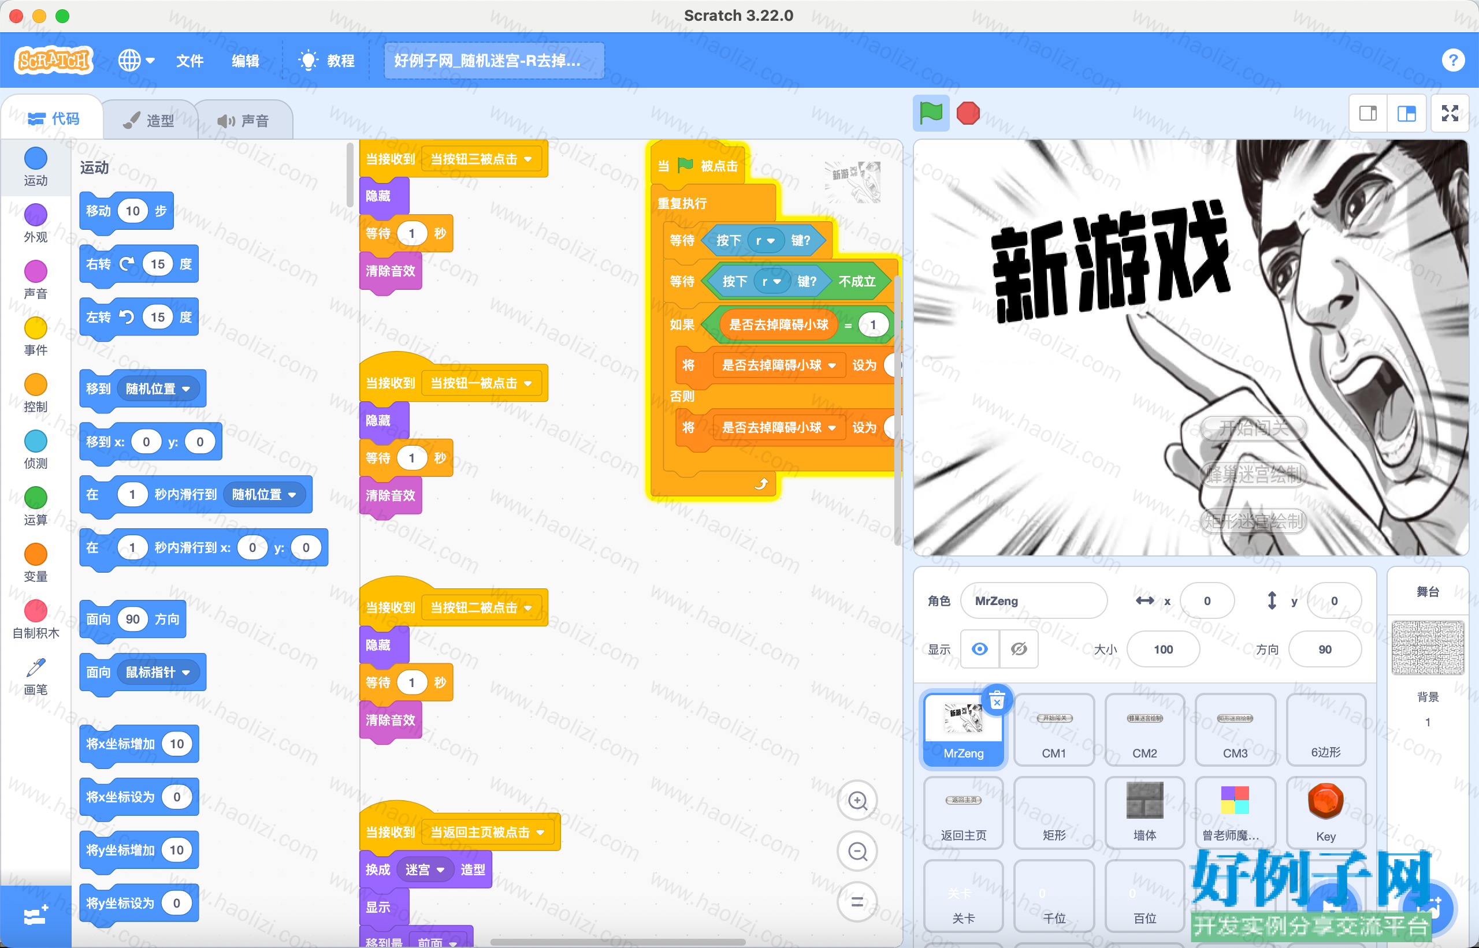Open r key dropdown in first 等待 block
The image size is (1479, 948).
tap(765, 241)
